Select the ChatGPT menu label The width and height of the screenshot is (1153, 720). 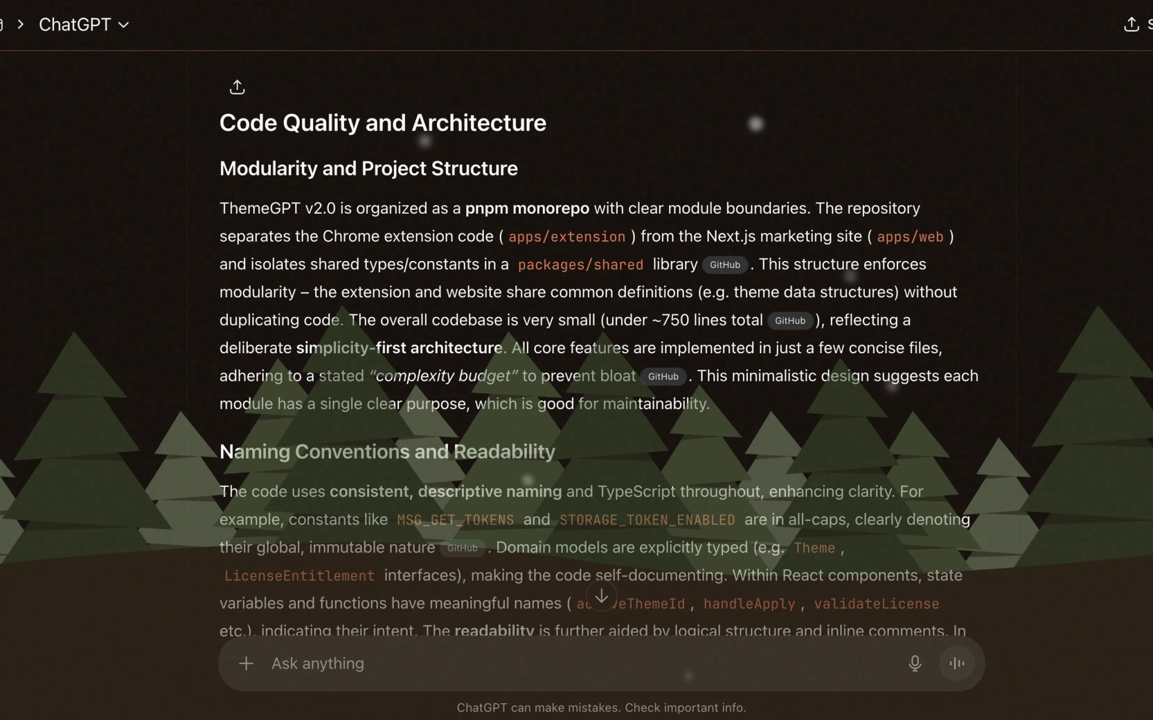pos(76,24)
